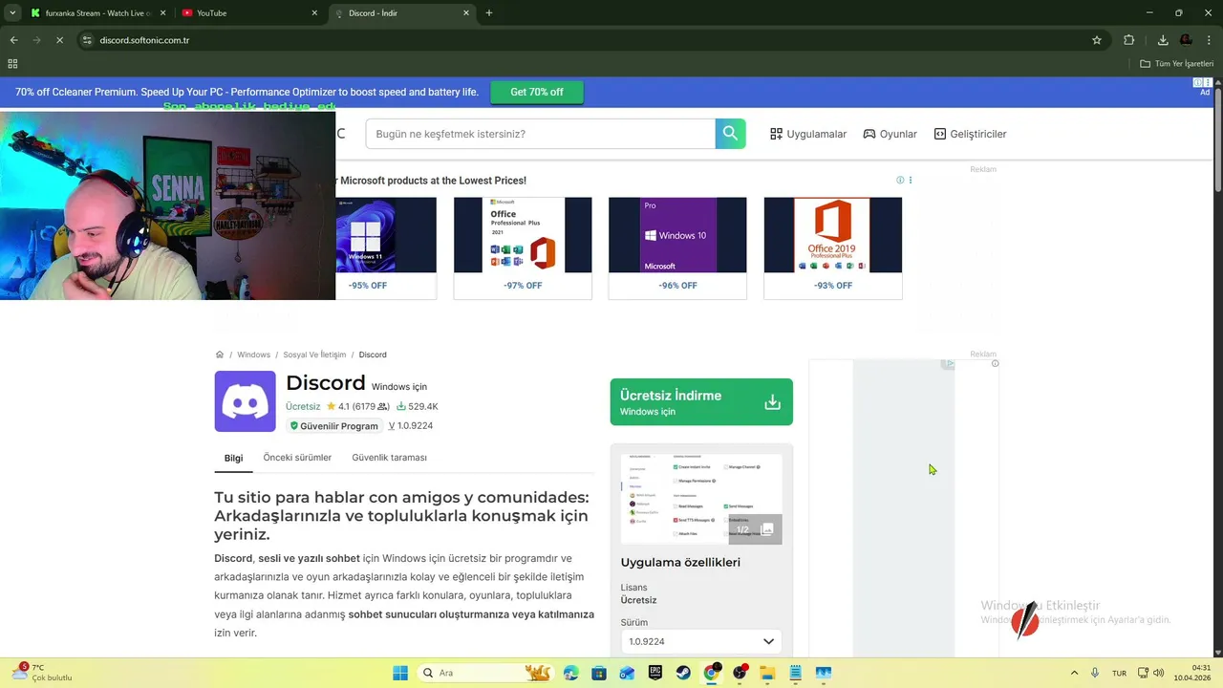Open the weather widget 7°C Çok bulutlu

42,673
